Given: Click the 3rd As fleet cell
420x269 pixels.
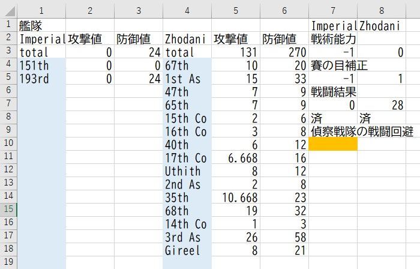Looking at the screenshot, I should [187, 237].
